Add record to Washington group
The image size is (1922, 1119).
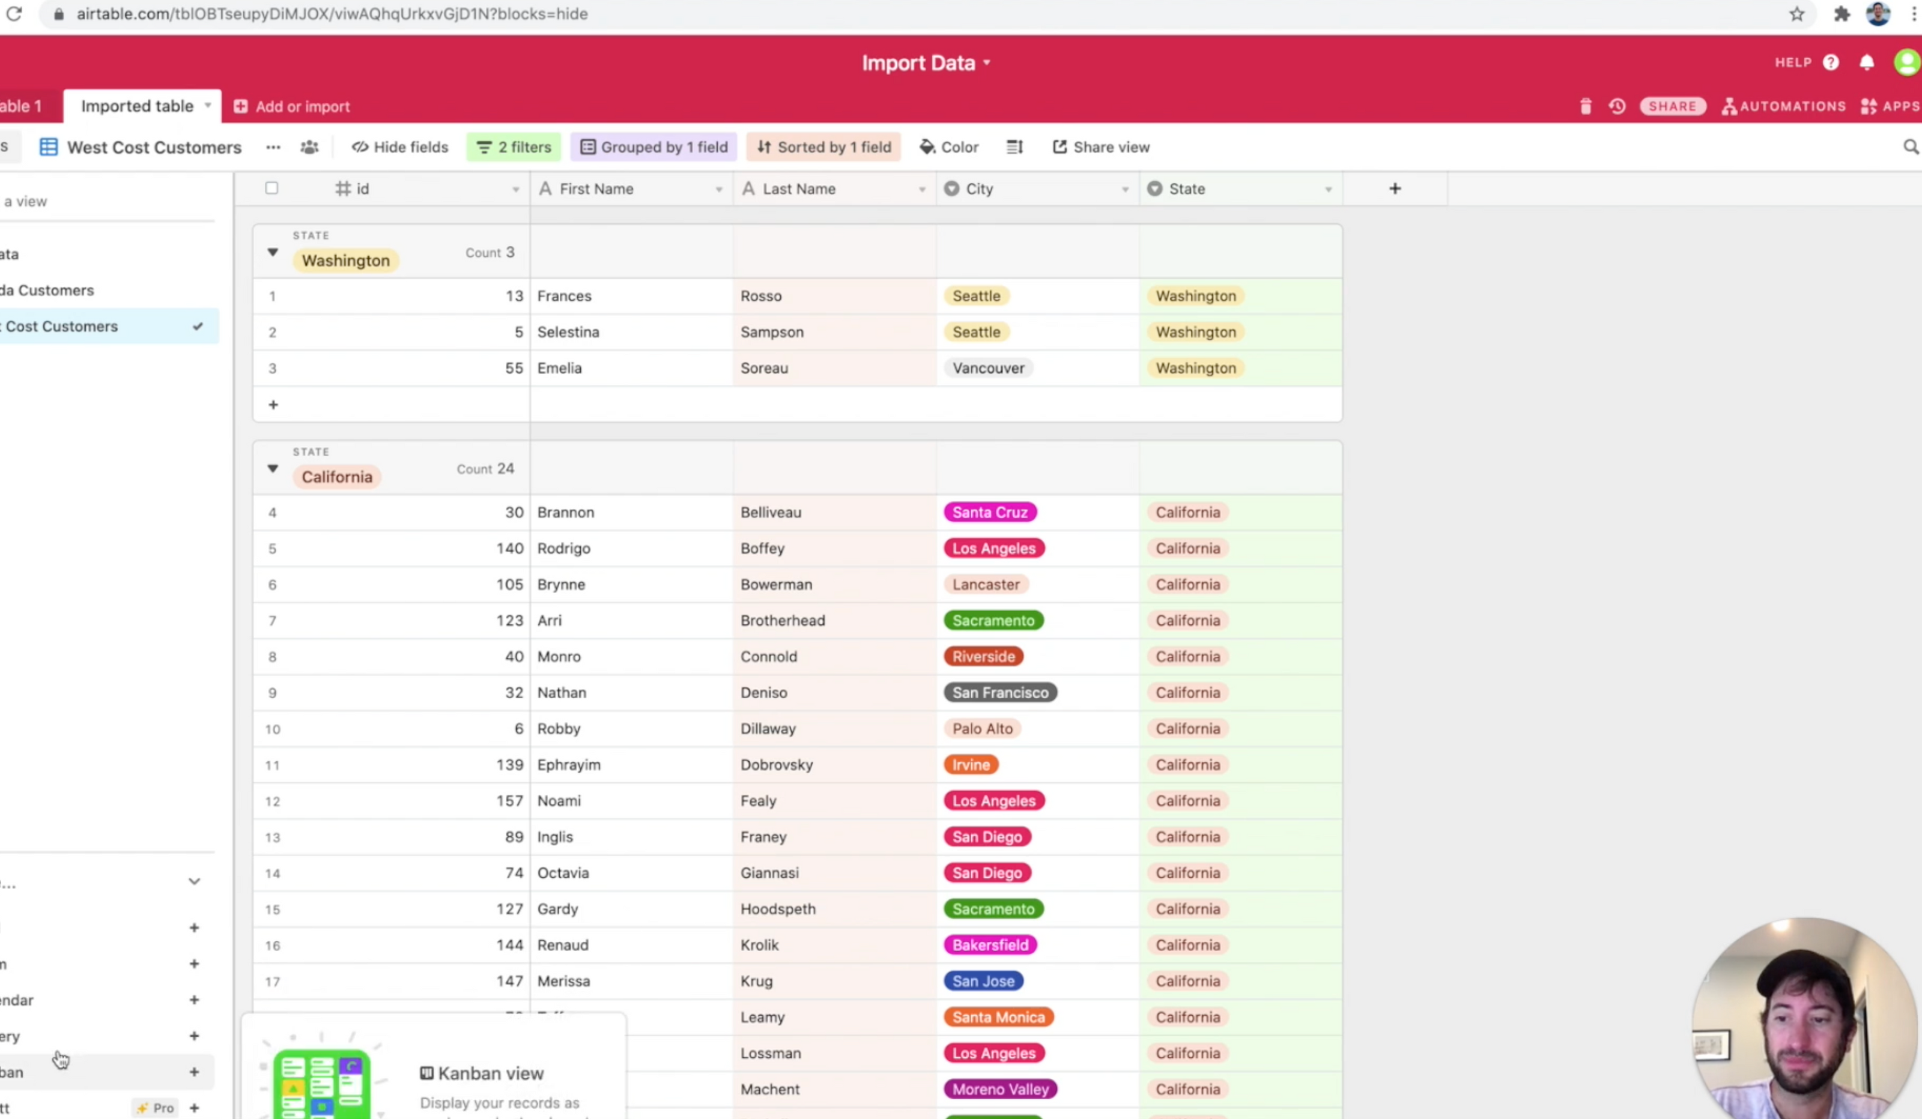[273, 405]
